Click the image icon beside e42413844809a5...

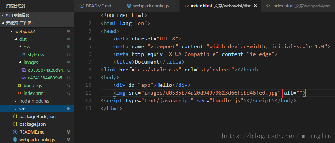[24, 78]
